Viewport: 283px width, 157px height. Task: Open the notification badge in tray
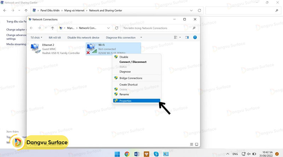(277, 154)
